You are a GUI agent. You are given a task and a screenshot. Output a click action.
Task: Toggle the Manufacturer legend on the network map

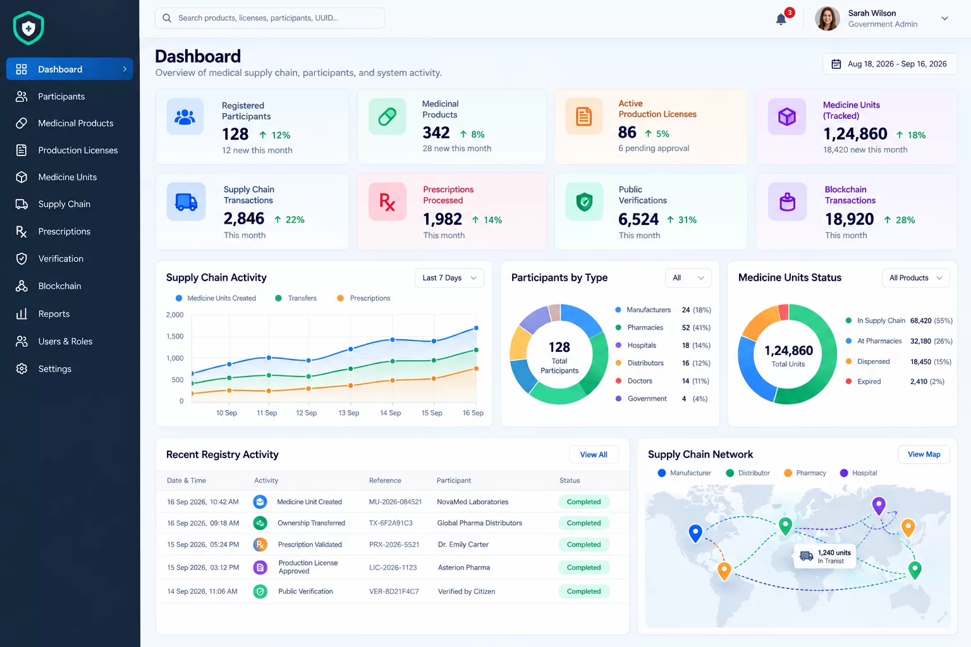(x=684, y=473)
